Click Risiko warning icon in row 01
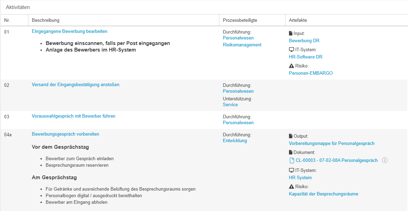 click(x=291, y=66)
